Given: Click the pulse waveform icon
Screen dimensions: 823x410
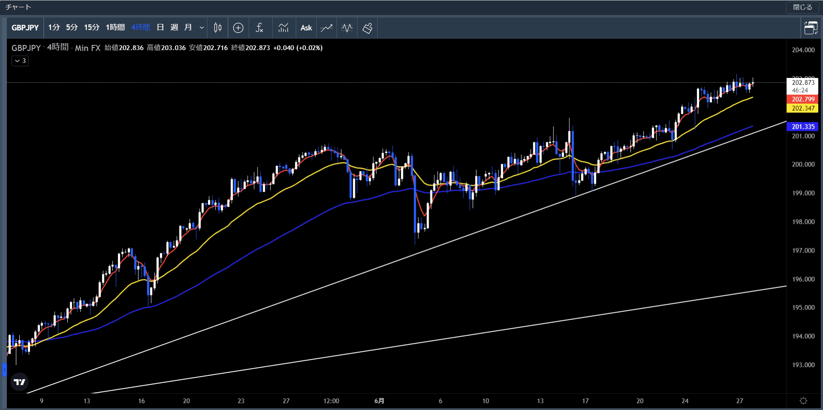Looking at the screenshot, I should click(x=347, y=28).
